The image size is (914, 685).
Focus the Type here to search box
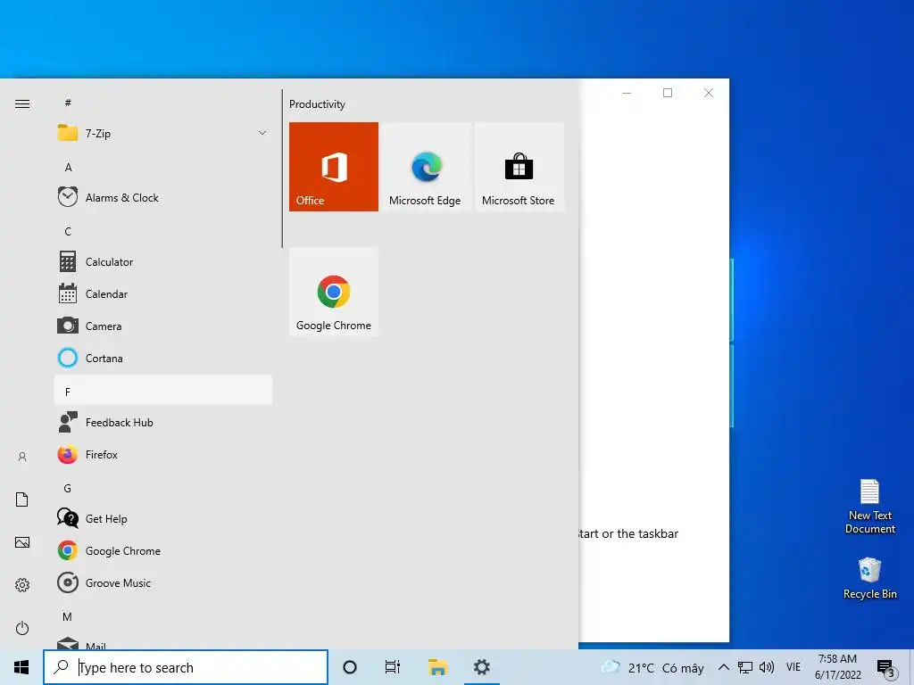tap(186, 667)
